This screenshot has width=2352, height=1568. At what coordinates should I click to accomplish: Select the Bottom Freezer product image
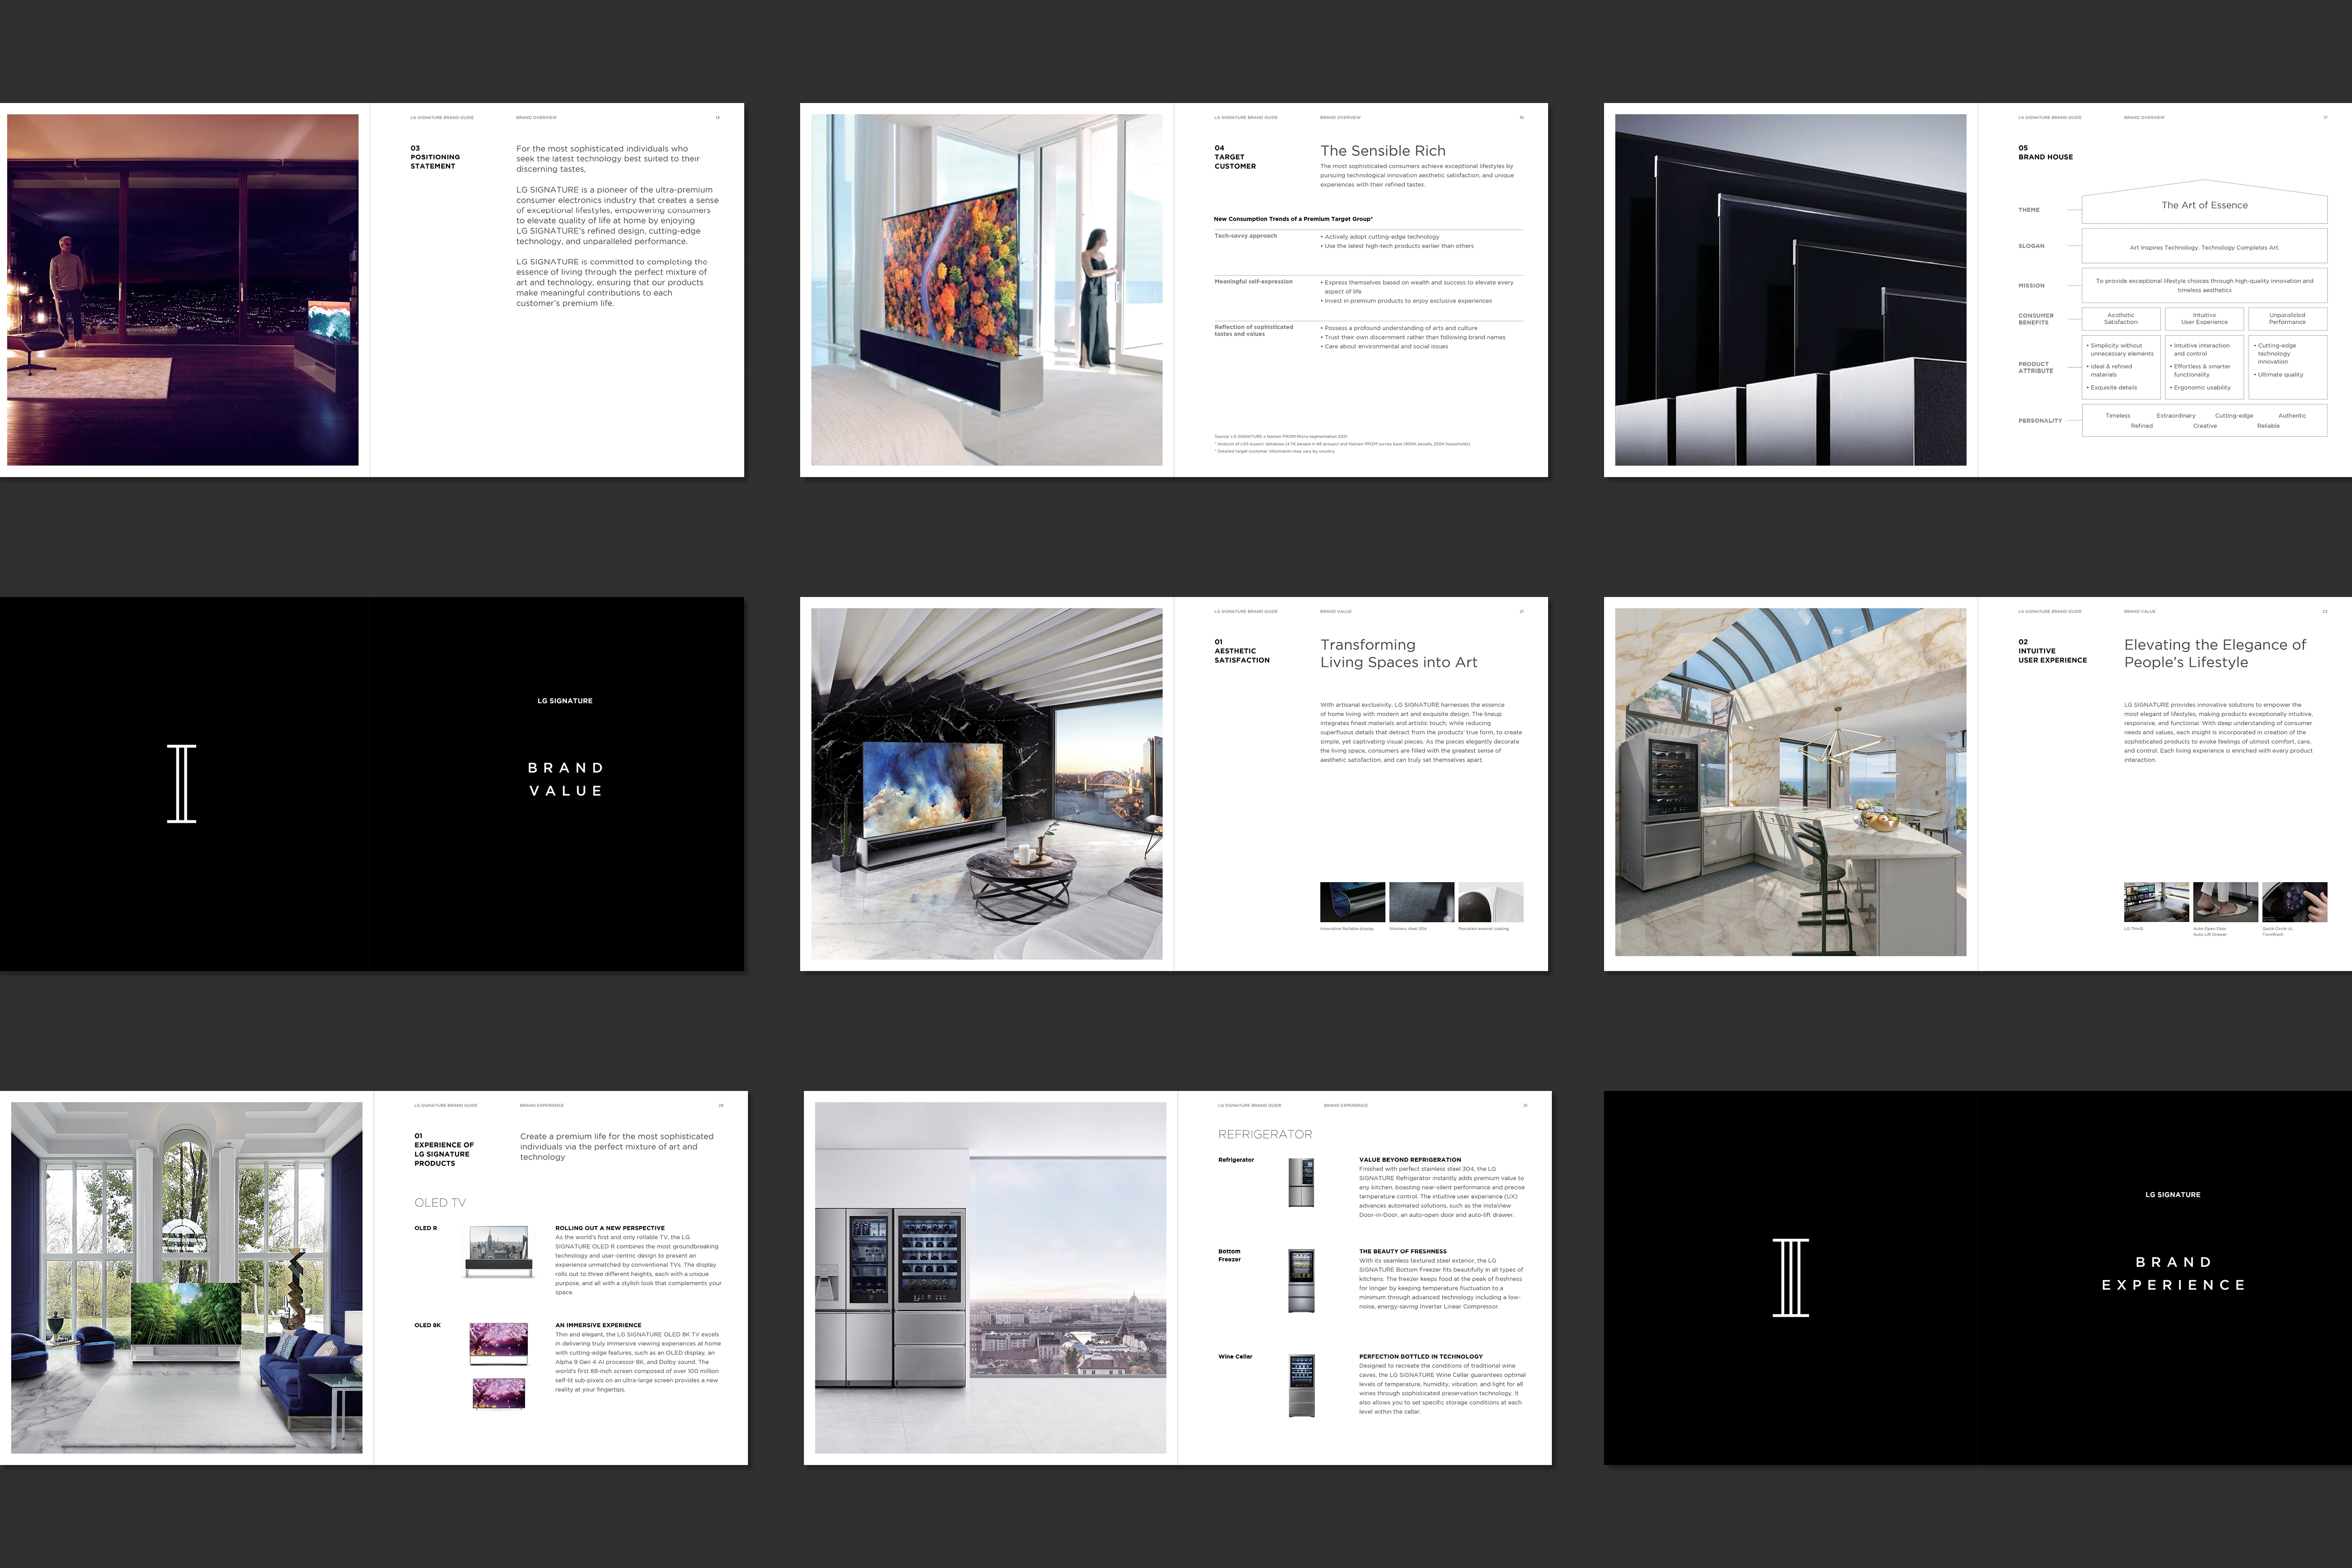(x=1301, y=1281)
